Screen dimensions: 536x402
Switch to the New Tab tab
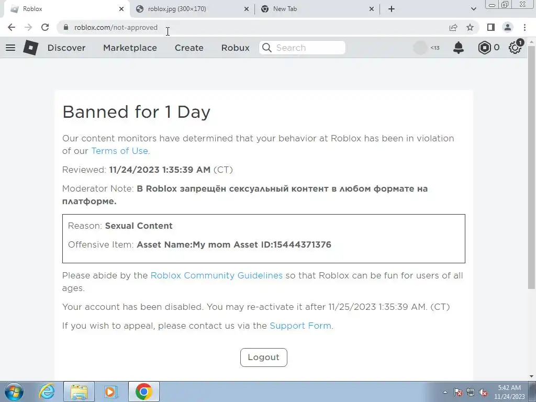point(316,9)
